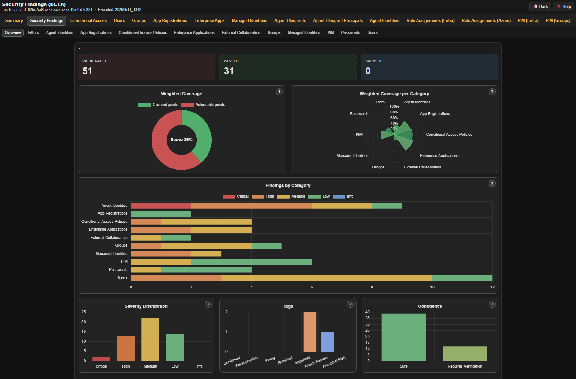The height and width of the screenshot is (379, 576).
Task: Click the Important bar in Tags chart
Action: click(310, 332)
